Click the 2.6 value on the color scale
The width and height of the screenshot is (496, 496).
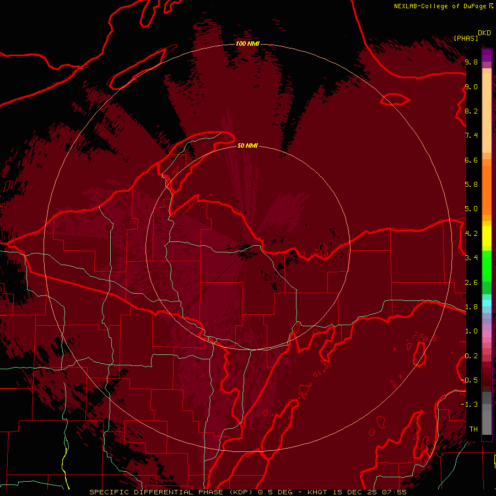[x=471, y=283]
